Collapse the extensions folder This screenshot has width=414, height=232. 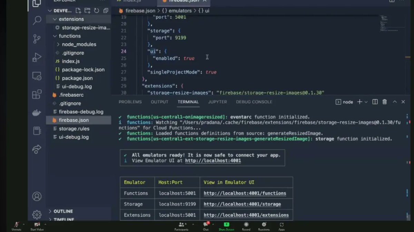pyautogui.click(x=55, y=19)
